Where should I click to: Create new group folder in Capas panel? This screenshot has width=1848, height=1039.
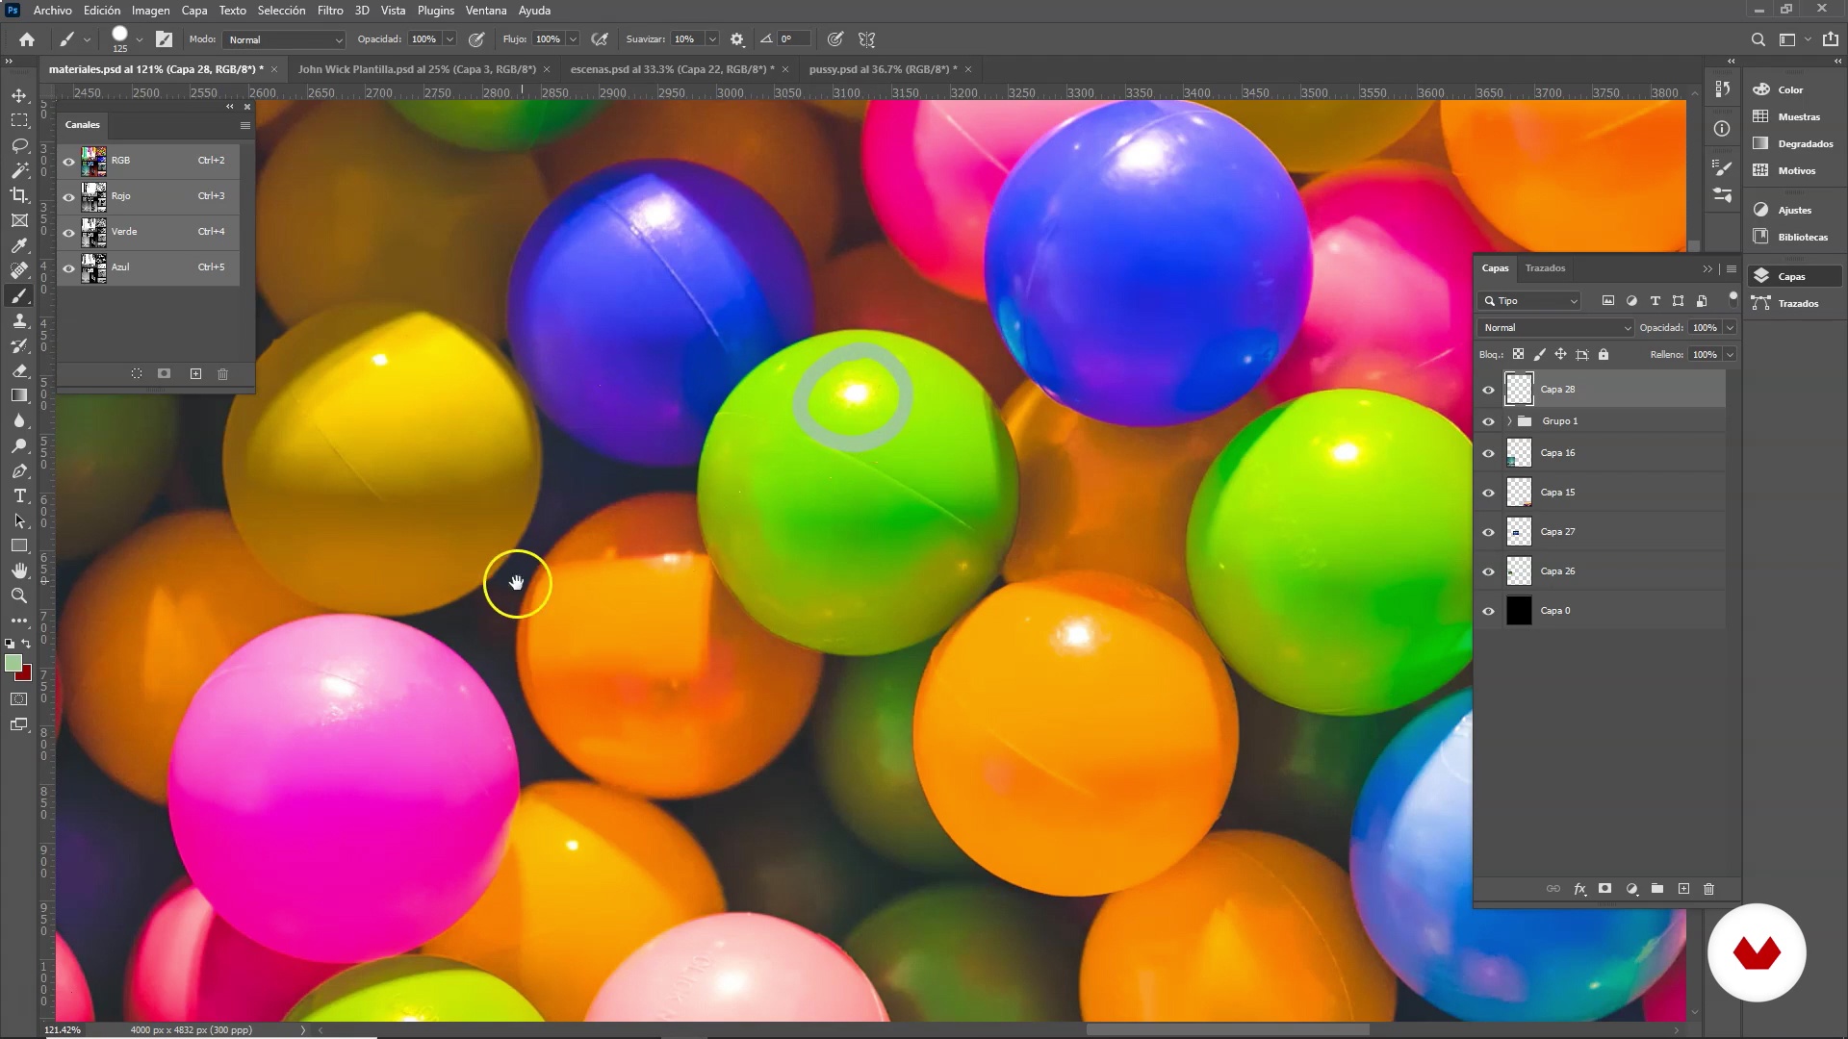click(x=1657, y=889)
